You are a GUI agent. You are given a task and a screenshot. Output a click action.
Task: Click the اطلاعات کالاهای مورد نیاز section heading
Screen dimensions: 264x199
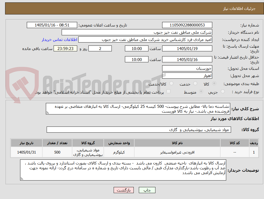[x=235, y=119]
